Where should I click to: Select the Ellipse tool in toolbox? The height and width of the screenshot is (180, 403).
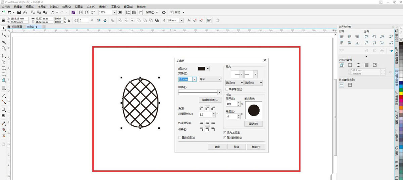coord(4,74)
